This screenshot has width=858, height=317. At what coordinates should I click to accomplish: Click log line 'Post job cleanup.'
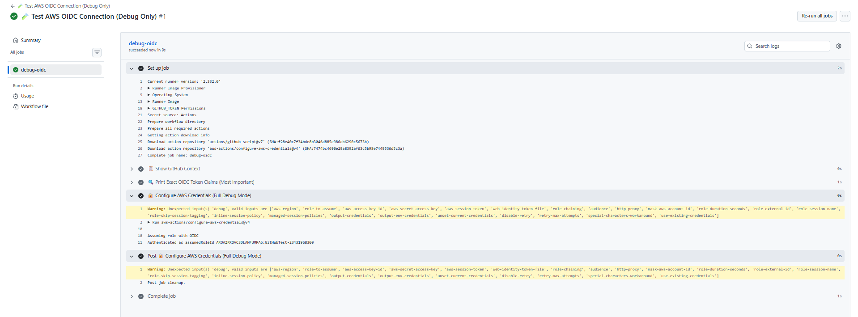pos(166,283)
